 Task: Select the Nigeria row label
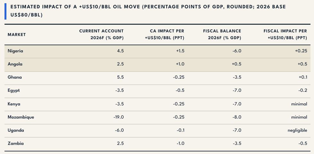point(15,51)
